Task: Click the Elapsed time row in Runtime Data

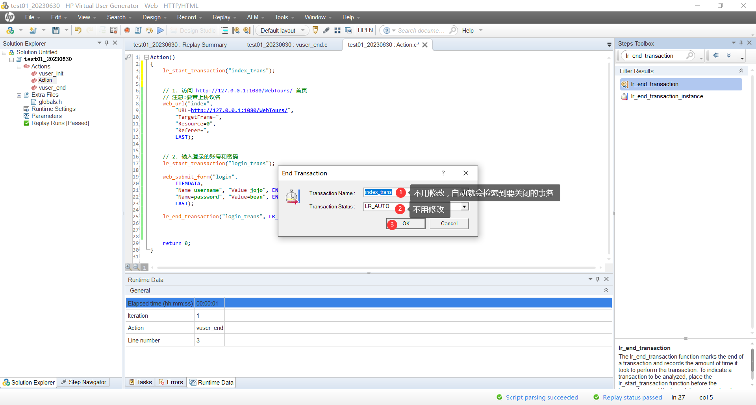Action: point(369,303)
